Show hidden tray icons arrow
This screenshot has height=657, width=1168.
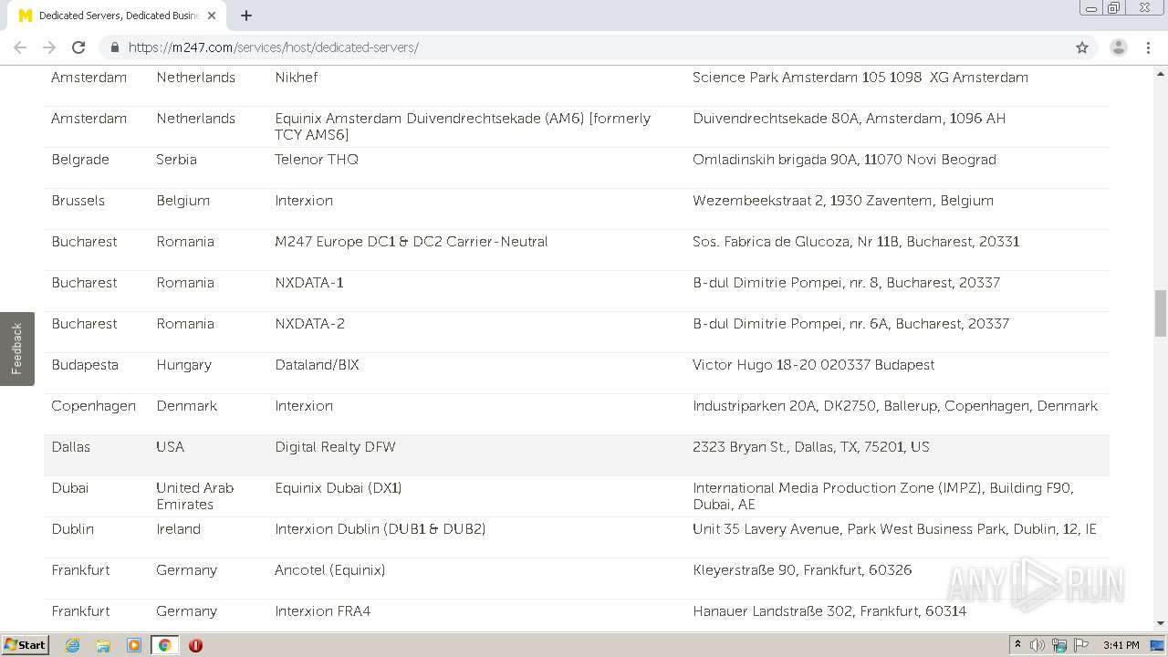pyautogui.click(x=1017, y=645)
